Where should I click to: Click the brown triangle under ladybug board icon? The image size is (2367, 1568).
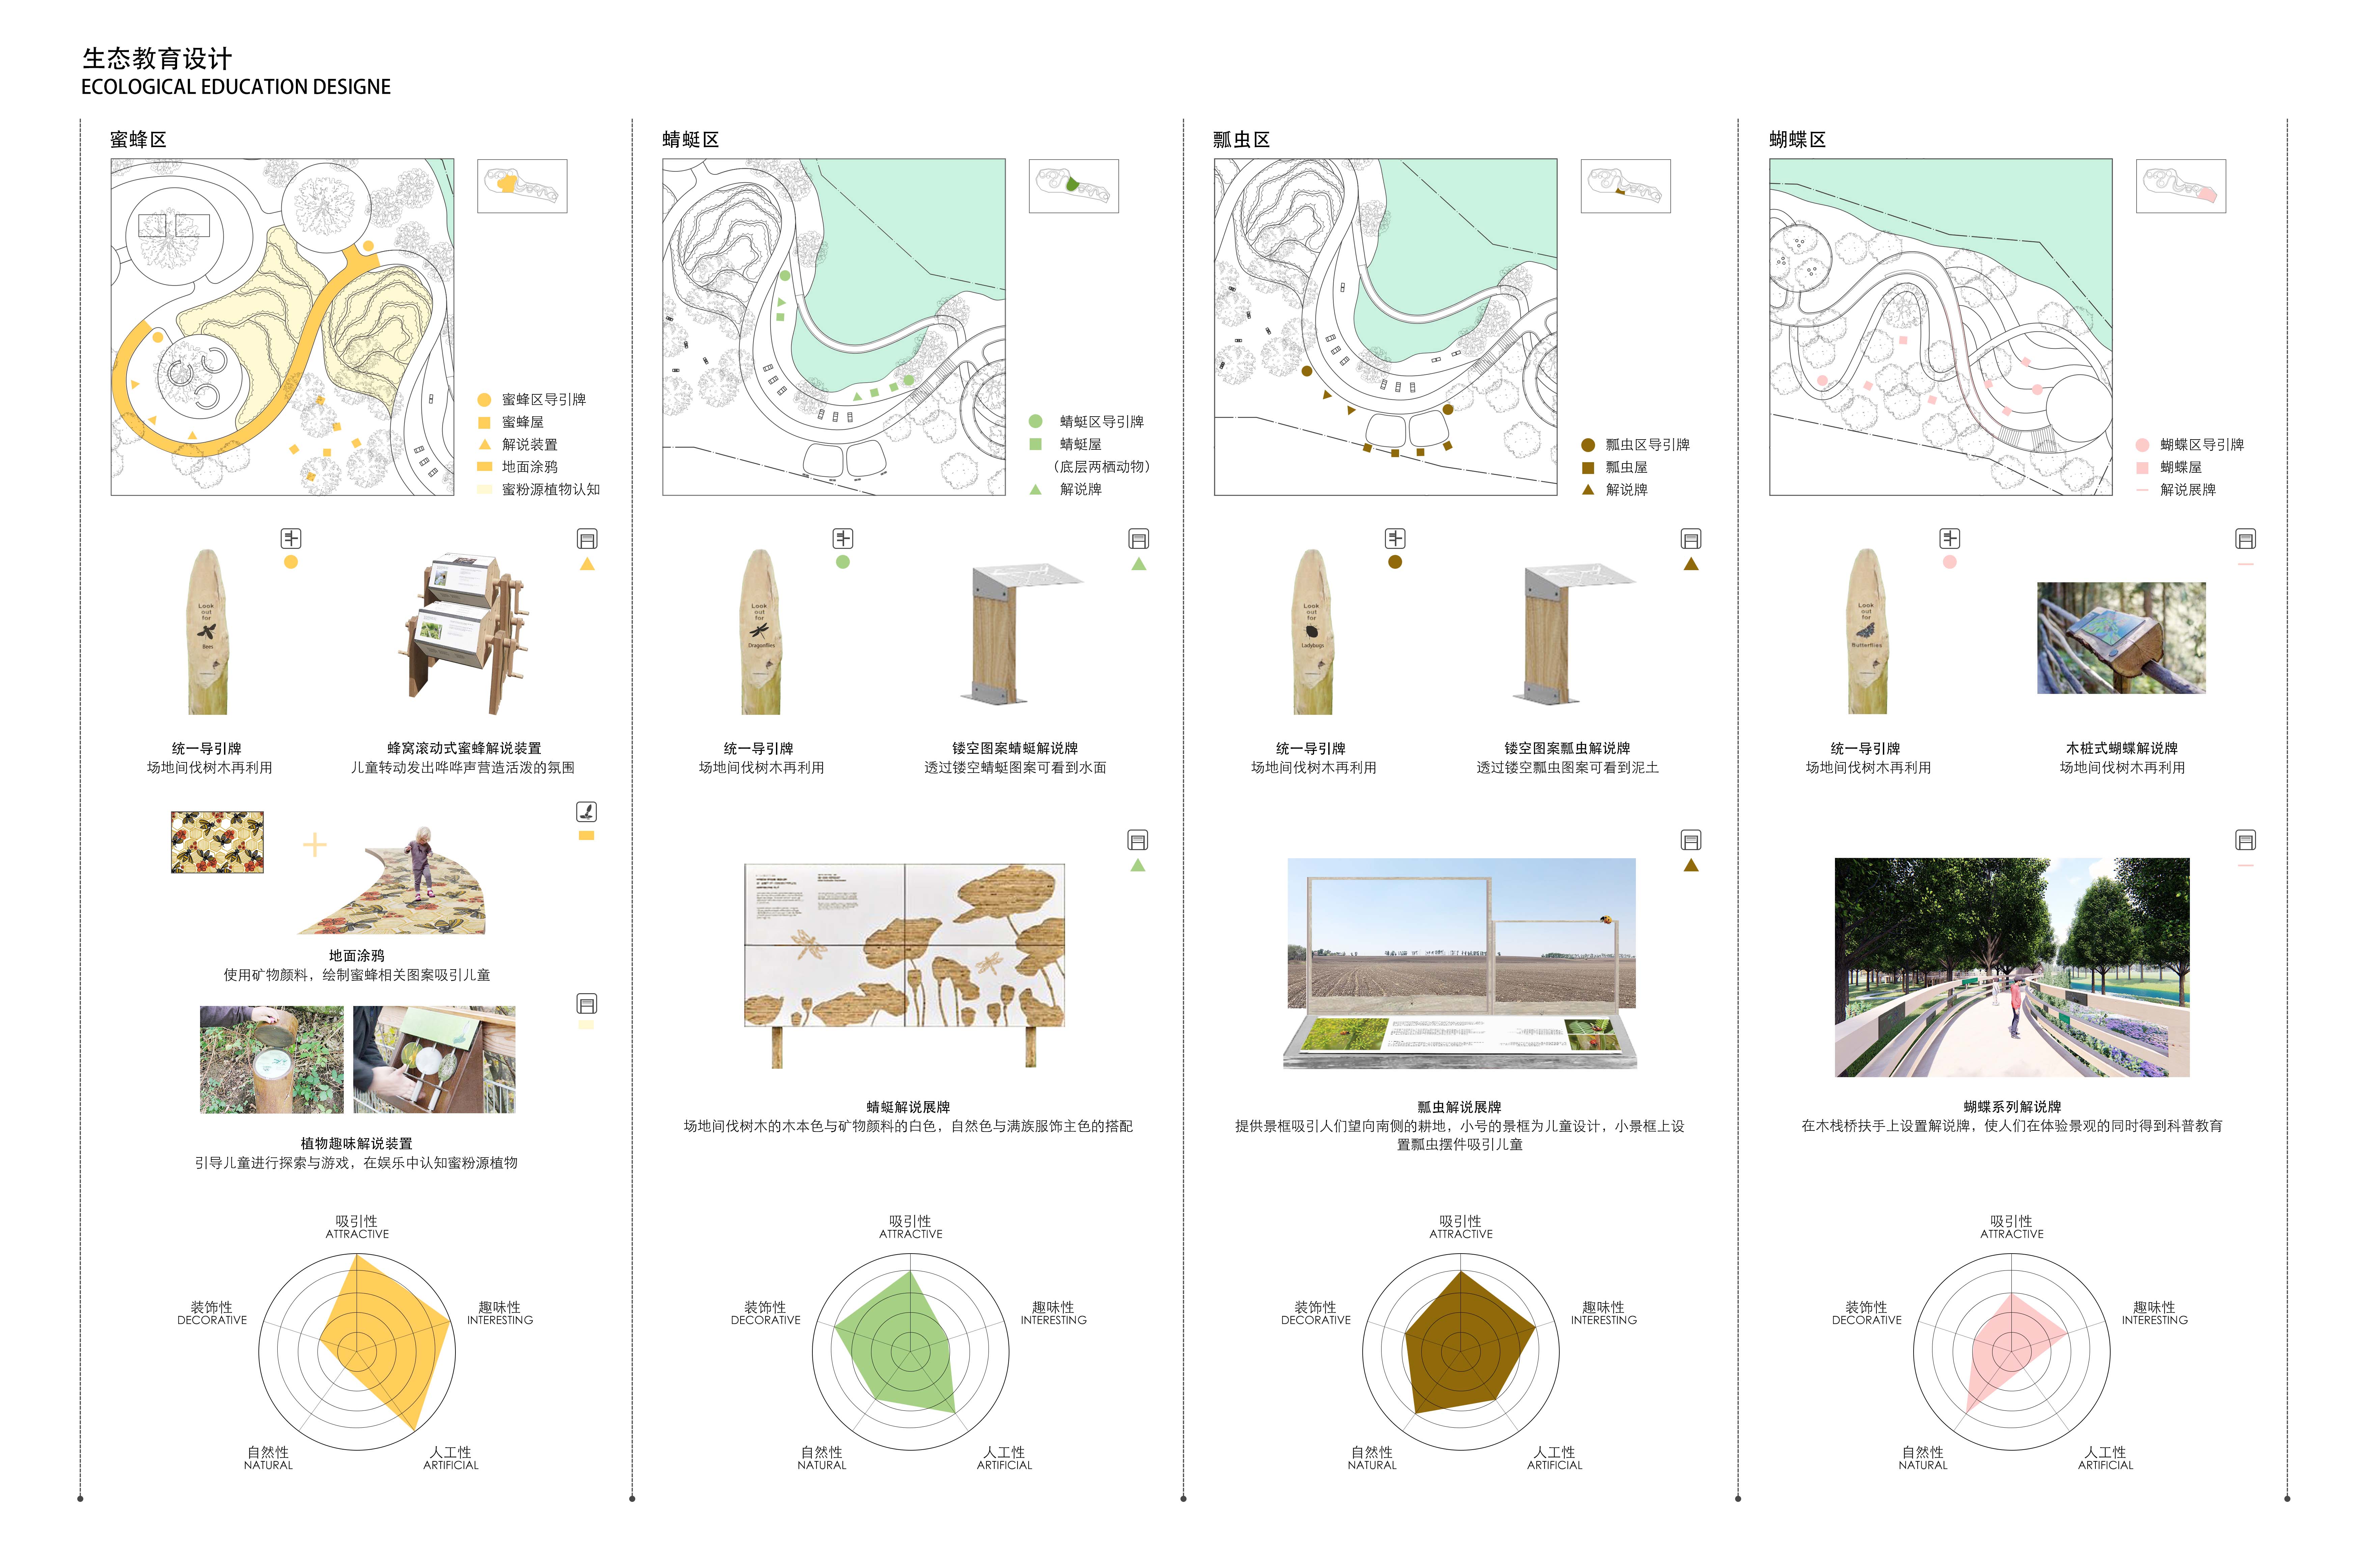[1691, 564]
